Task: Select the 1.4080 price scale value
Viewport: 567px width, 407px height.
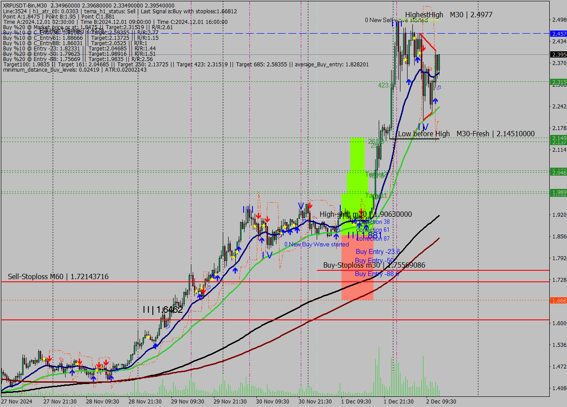Action: (x=559, y=388)
